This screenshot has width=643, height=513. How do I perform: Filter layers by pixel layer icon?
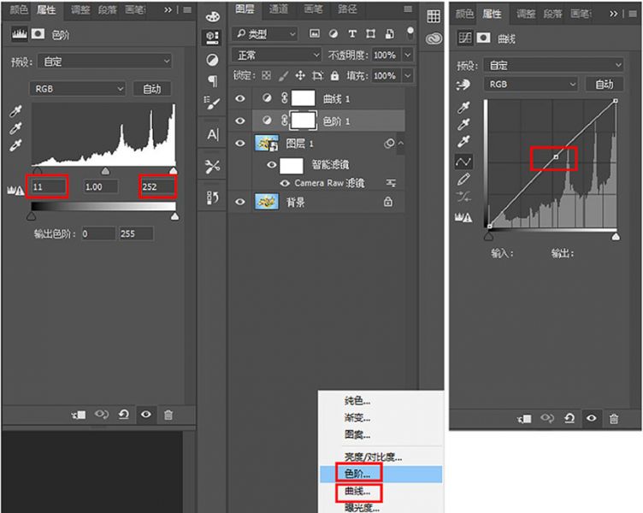[315, 33]
